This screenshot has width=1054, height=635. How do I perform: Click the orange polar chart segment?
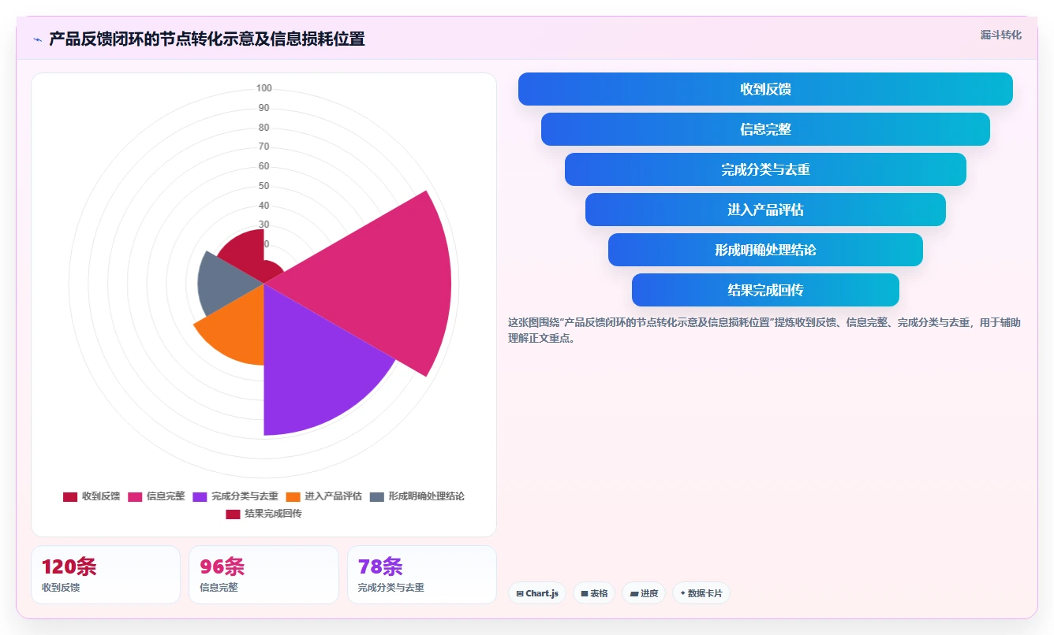pyautogui.click(x=237, y=331)
